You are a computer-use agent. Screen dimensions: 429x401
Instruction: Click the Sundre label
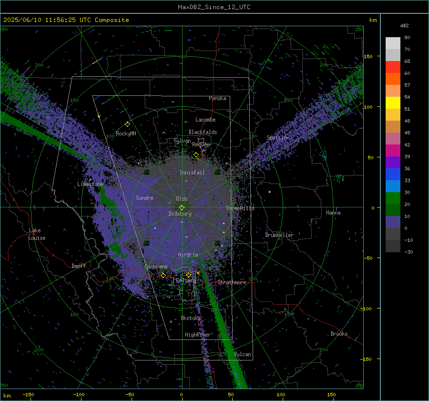click(144, 197)
